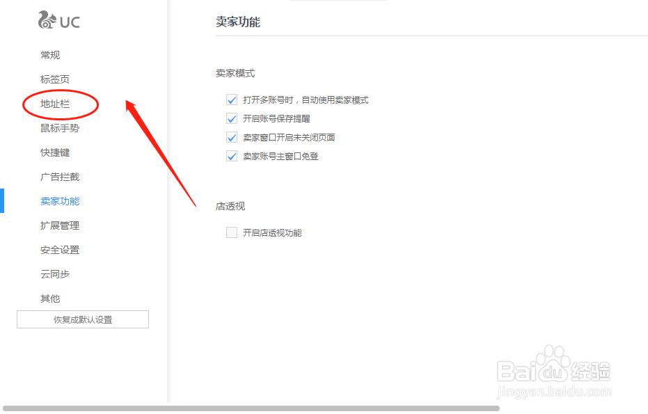The width and height of the screenshot is (648, 414).
Task: Click the 恢复成默认设置 button
Action: tap(83, 319)
